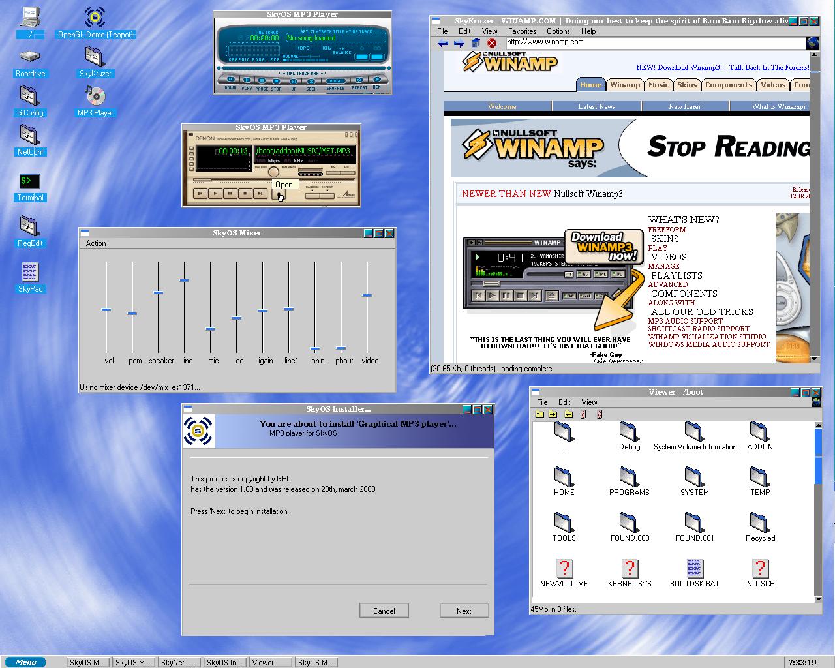Open Favorites menu in SkyKruzer
The image size is (835, 668).
pyautogui.click(x=522, y=31)
